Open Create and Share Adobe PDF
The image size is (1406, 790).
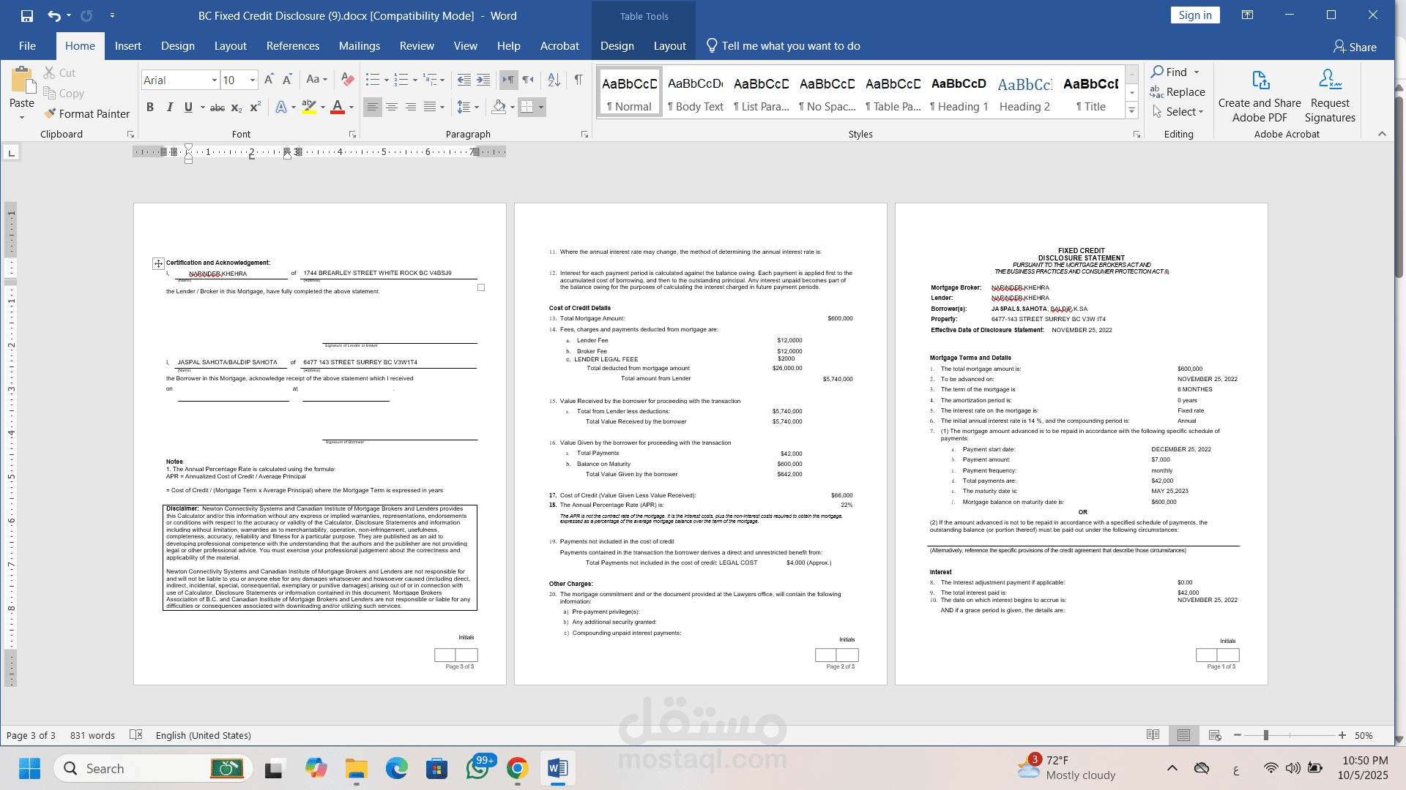tap(1259, 97)
